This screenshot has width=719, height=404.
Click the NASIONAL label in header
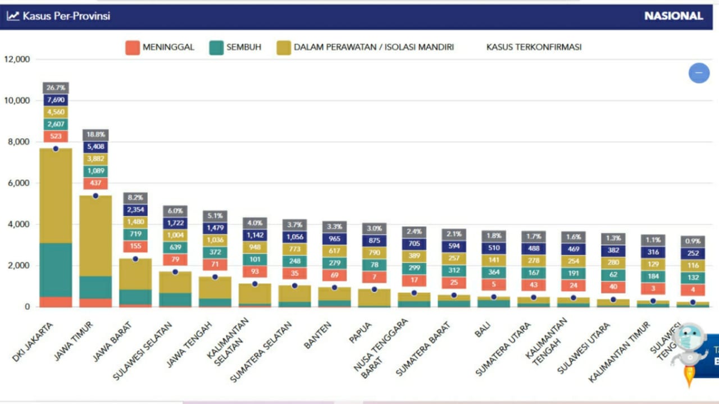(674, 16)
